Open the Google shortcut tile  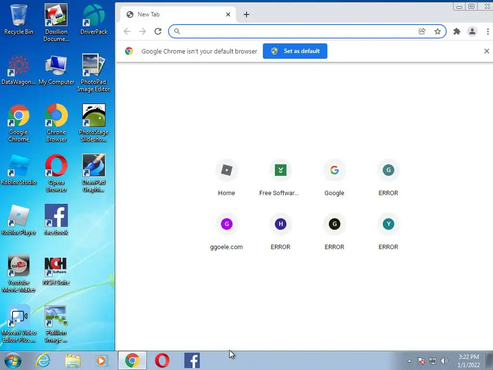click(334, 178)
